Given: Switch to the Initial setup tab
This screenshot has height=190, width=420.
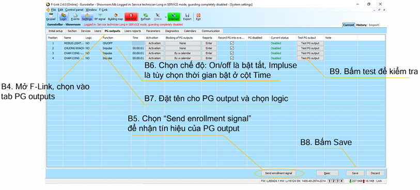Looking at the screenshot, I should tap(55, 31).
